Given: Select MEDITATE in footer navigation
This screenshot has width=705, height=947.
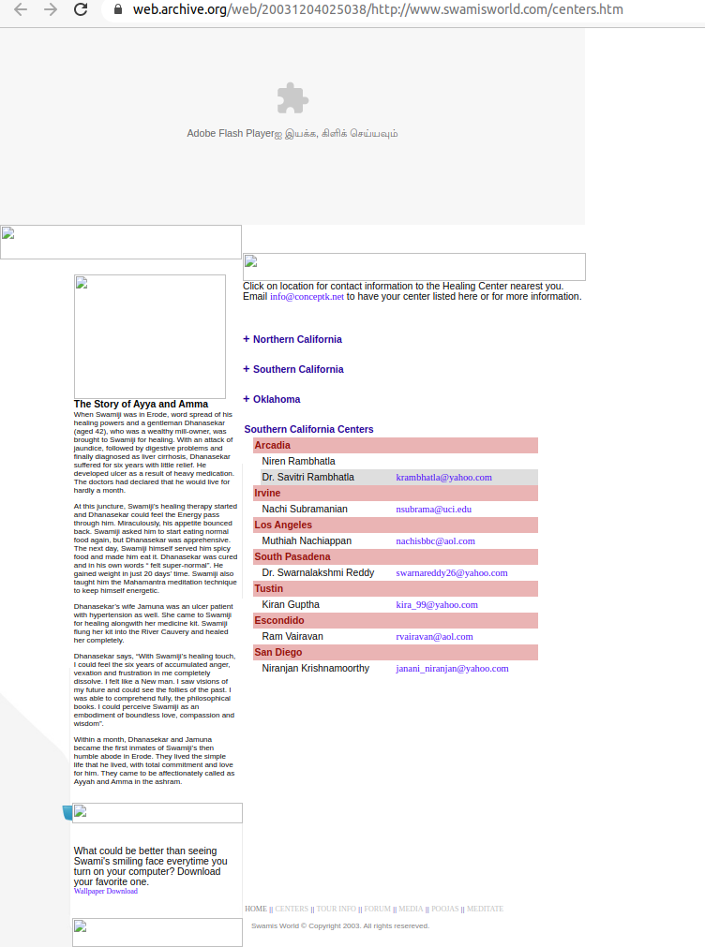Looking at the screenshot, I should [485, 909].
